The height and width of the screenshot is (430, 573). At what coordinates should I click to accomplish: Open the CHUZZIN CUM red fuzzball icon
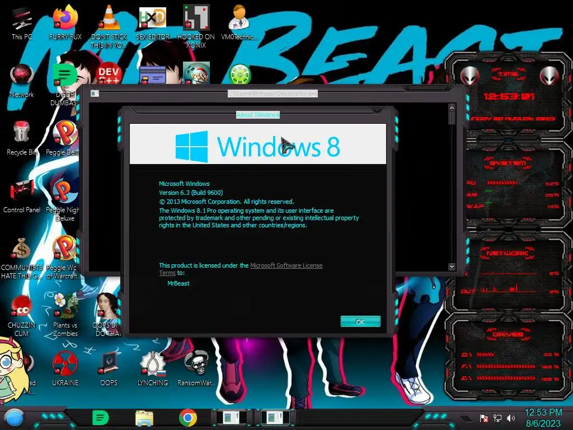click(22, 316)
